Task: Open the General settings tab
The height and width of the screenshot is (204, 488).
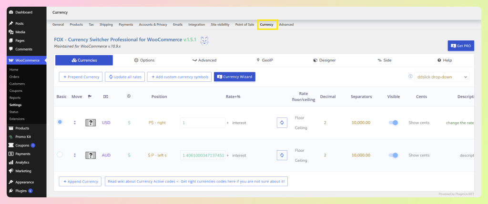Action: [58, 25]
